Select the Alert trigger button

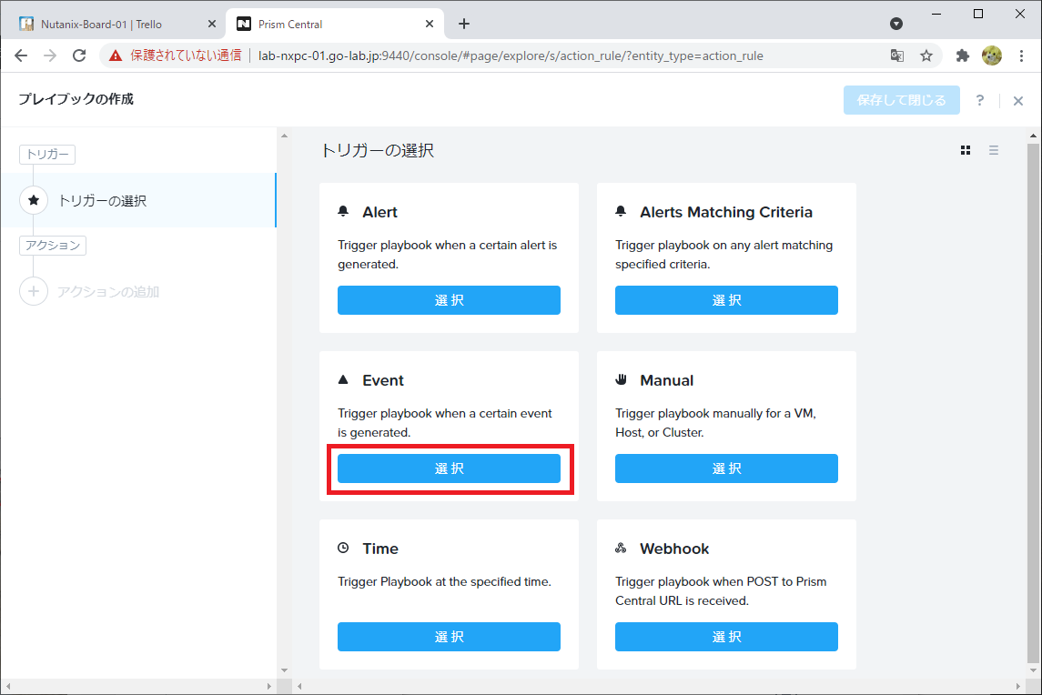(x=449, y=300)
